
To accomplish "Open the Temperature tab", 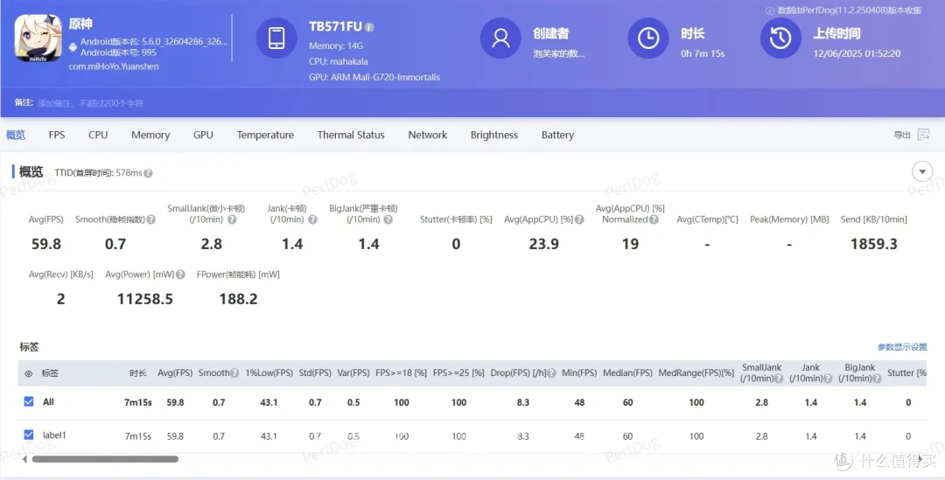I will [x=265, y=135].
